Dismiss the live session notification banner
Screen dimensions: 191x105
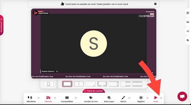[x=155, y=4]
